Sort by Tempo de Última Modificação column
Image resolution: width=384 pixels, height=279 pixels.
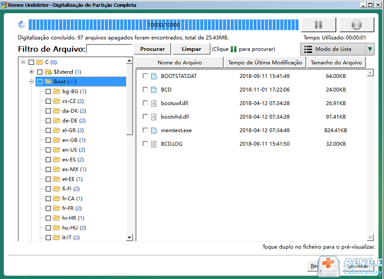265,63
